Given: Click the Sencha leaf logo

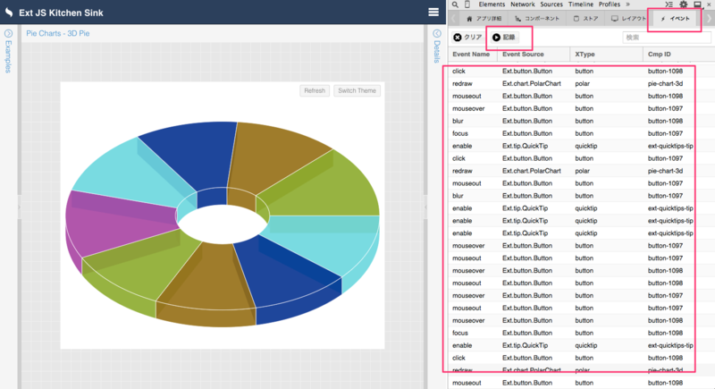Looking at the screenshot, I should (9, 13).
